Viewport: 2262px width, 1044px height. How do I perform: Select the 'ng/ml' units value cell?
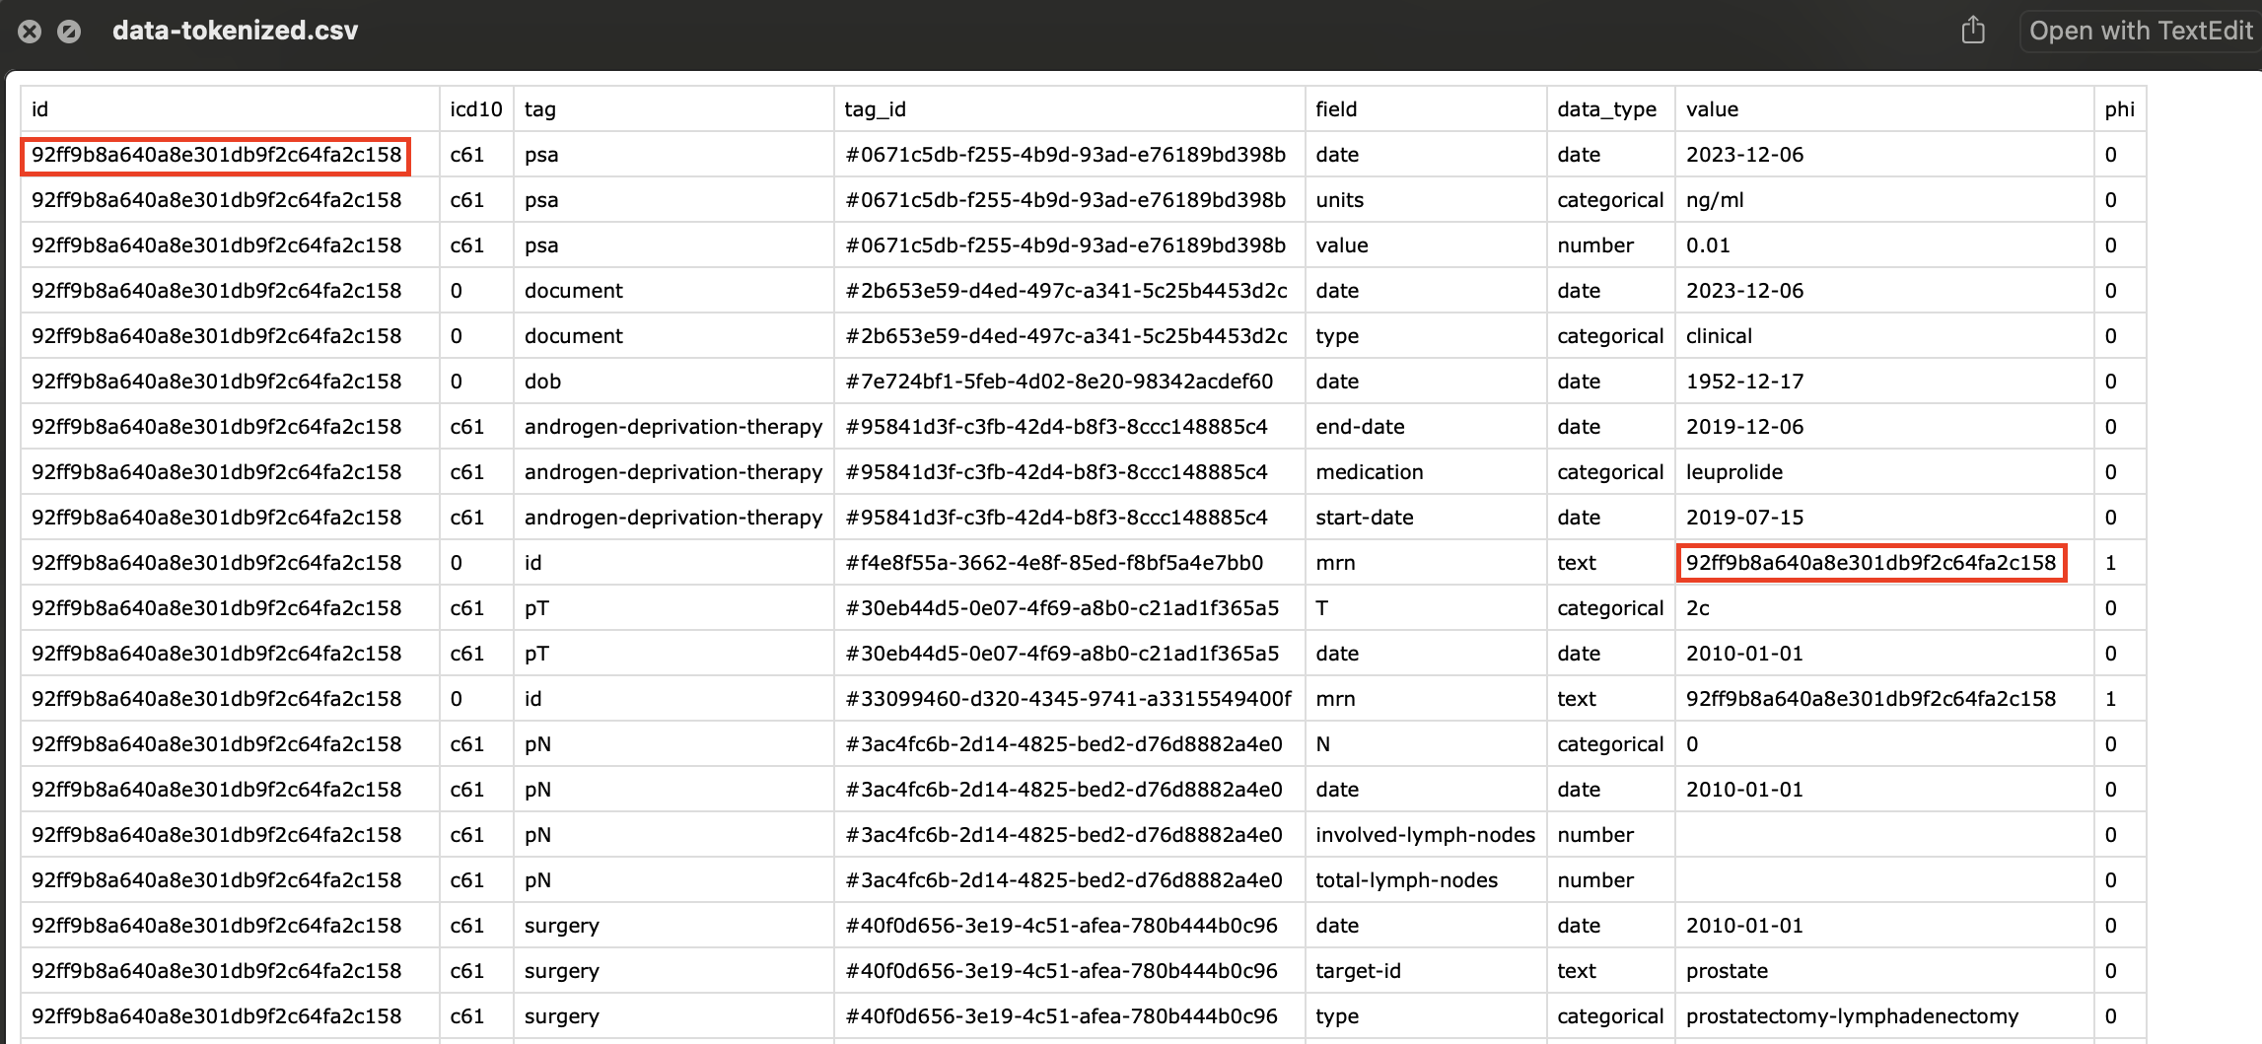click(1714, 200)
